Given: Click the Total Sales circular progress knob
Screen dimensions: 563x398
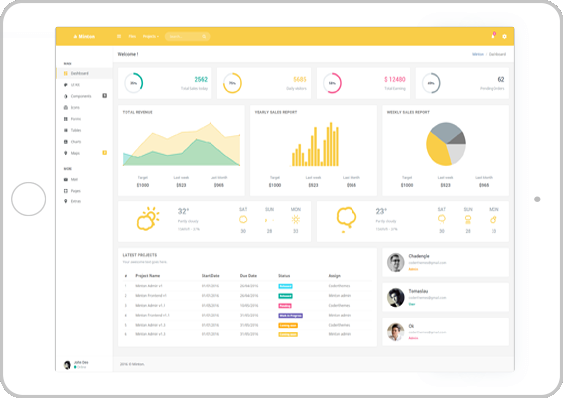Looking at the screenshot, I should pyautogui.click(x=134, y=83).
